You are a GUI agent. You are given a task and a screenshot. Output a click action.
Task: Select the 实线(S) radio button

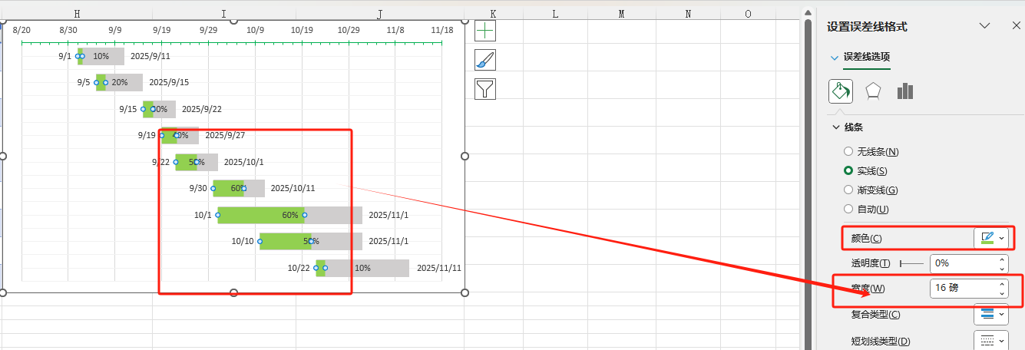pyautogui.click(x=848, y=171)
